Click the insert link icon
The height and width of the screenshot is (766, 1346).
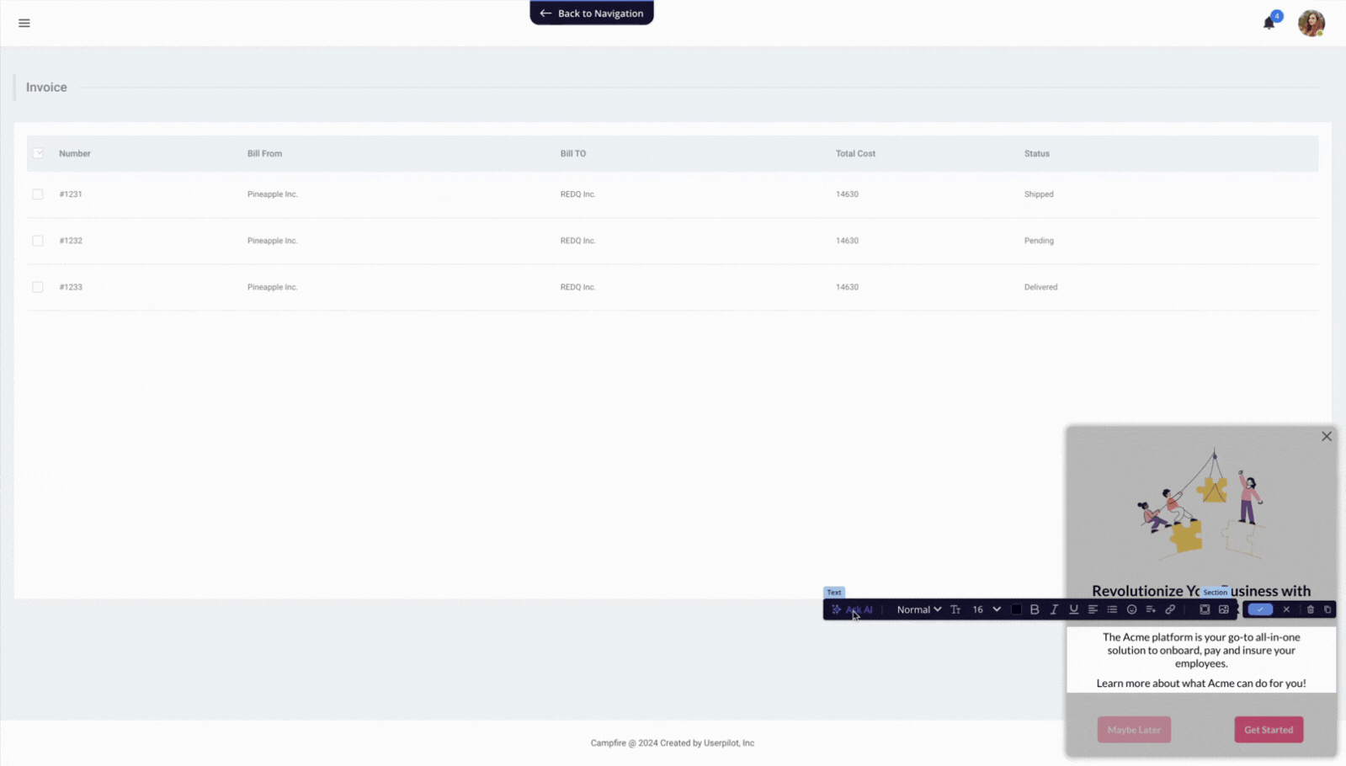1170,609
